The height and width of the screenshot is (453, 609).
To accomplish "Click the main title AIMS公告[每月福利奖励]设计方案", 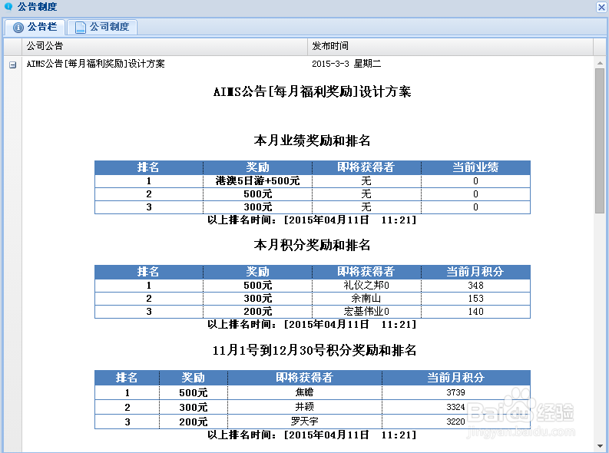I will point(313,91).
